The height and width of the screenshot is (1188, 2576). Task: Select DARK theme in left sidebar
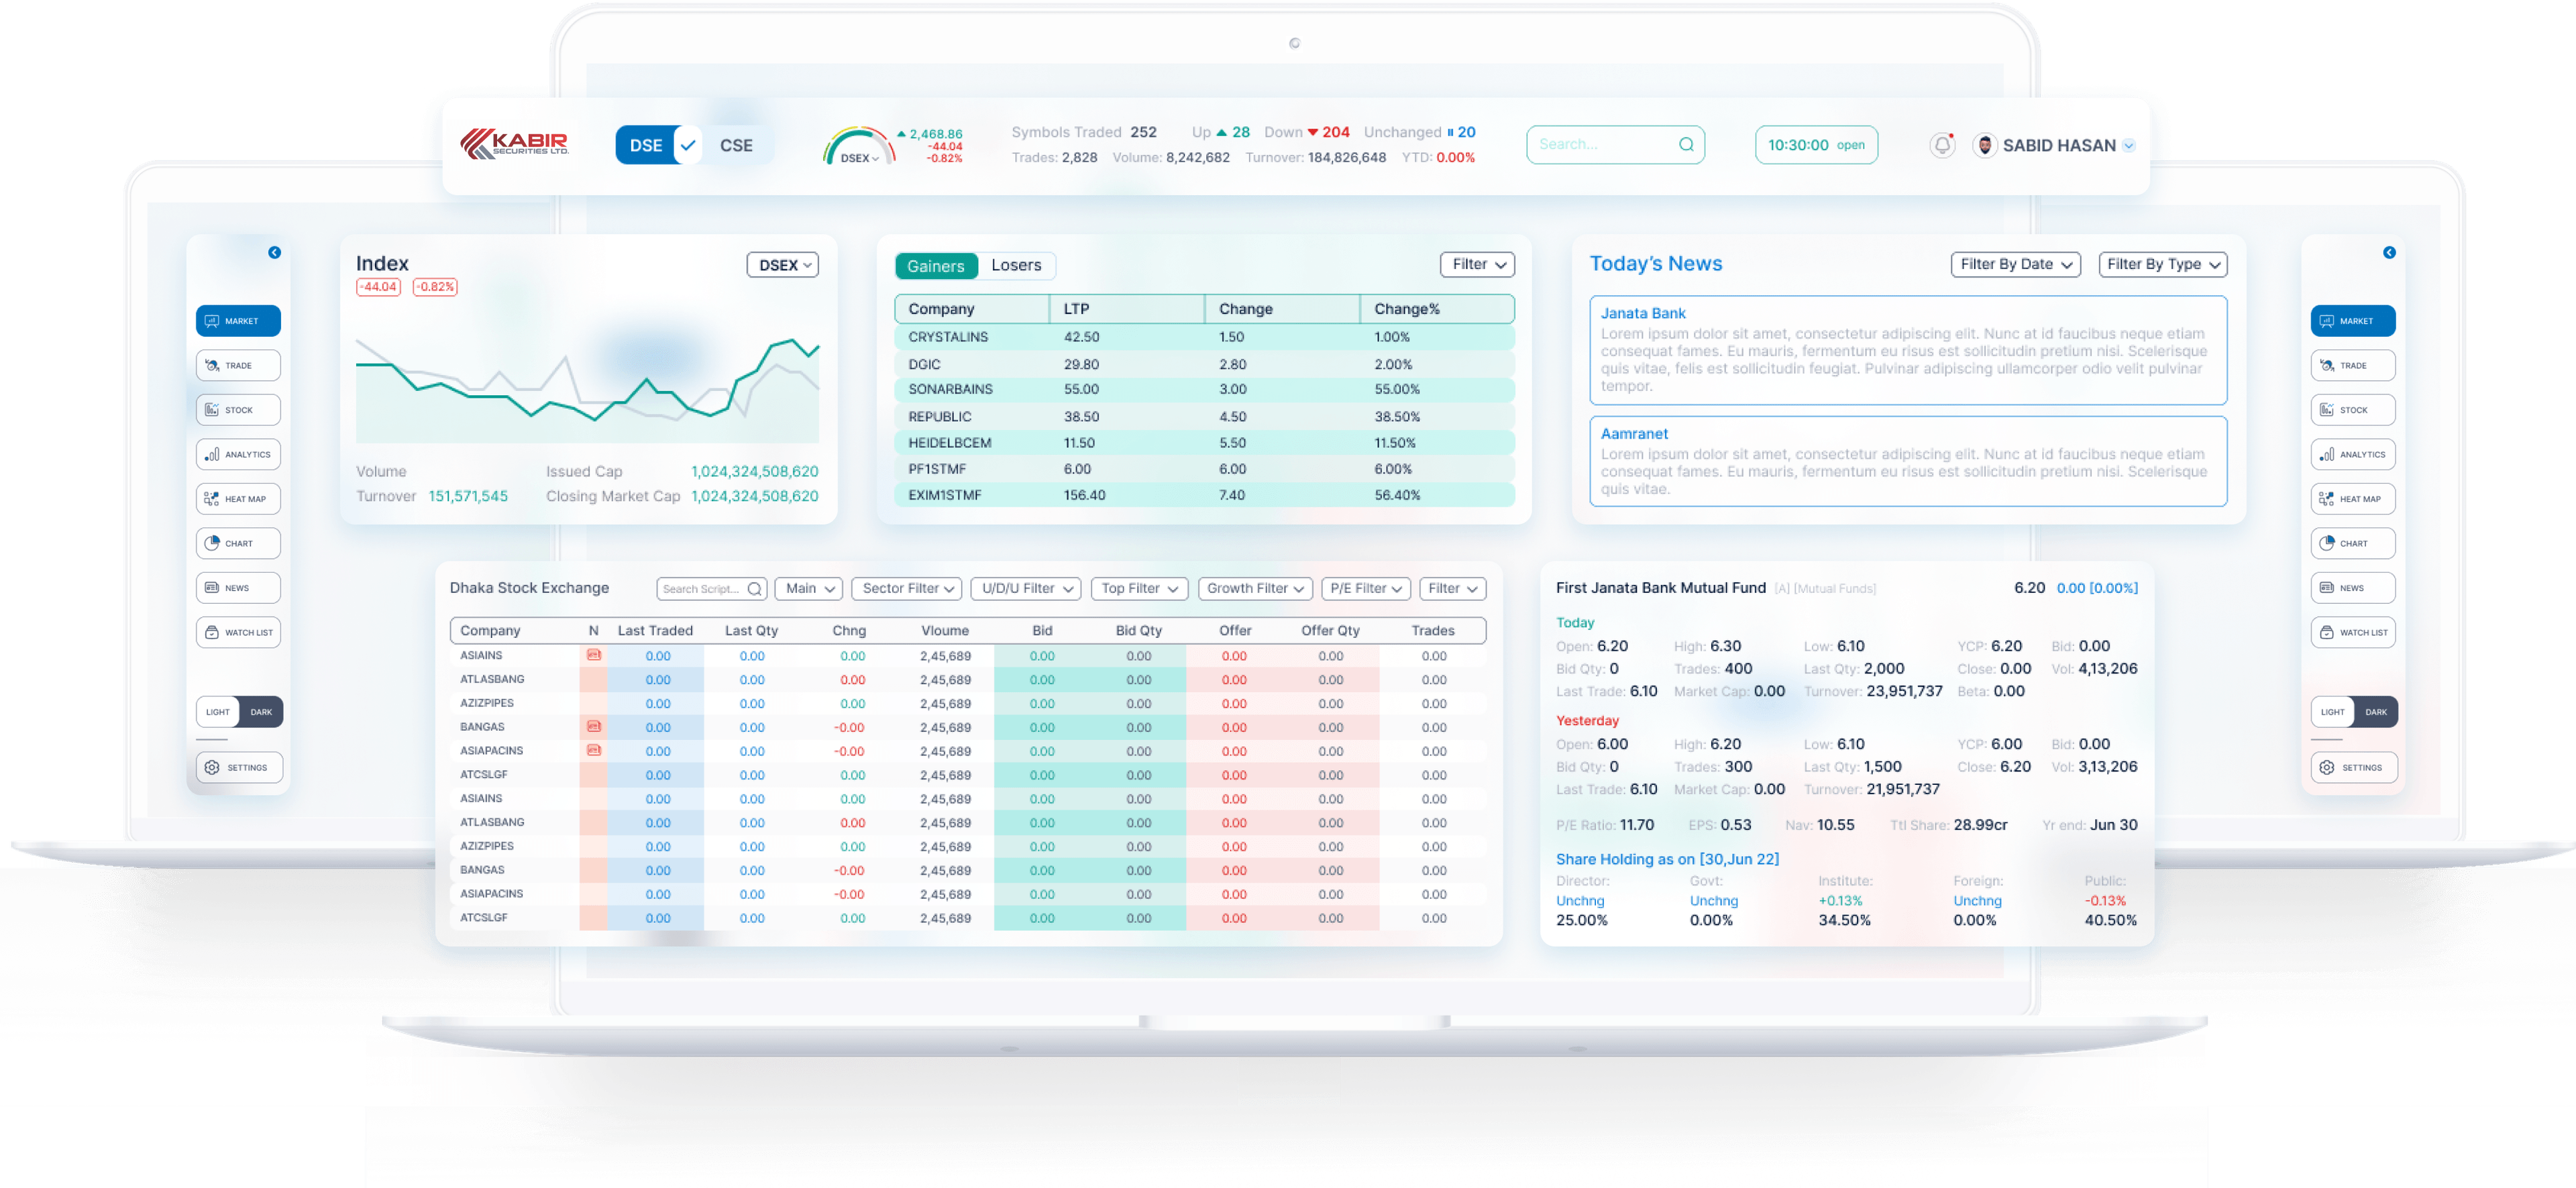click(261, 713)
